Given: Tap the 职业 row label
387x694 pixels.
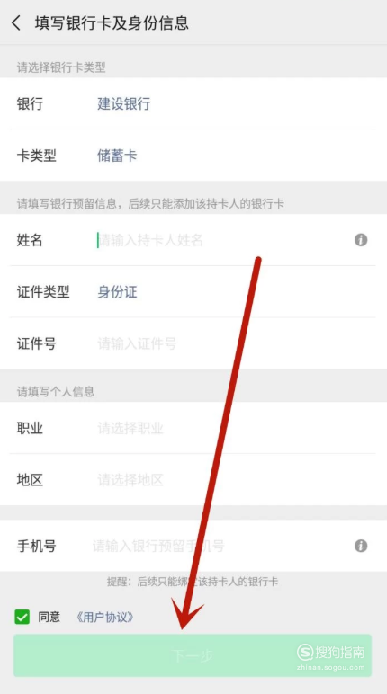Looking at the screenshot, I should coord(30,429).
